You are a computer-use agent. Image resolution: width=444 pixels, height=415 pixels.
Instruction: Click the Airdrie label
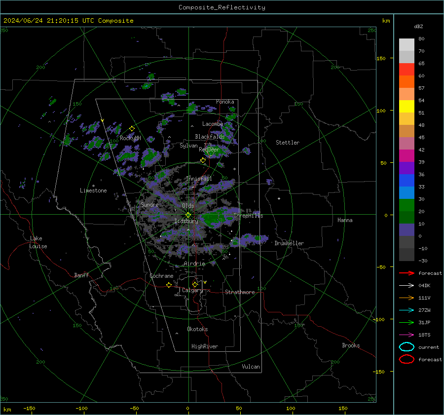[194, 264]
